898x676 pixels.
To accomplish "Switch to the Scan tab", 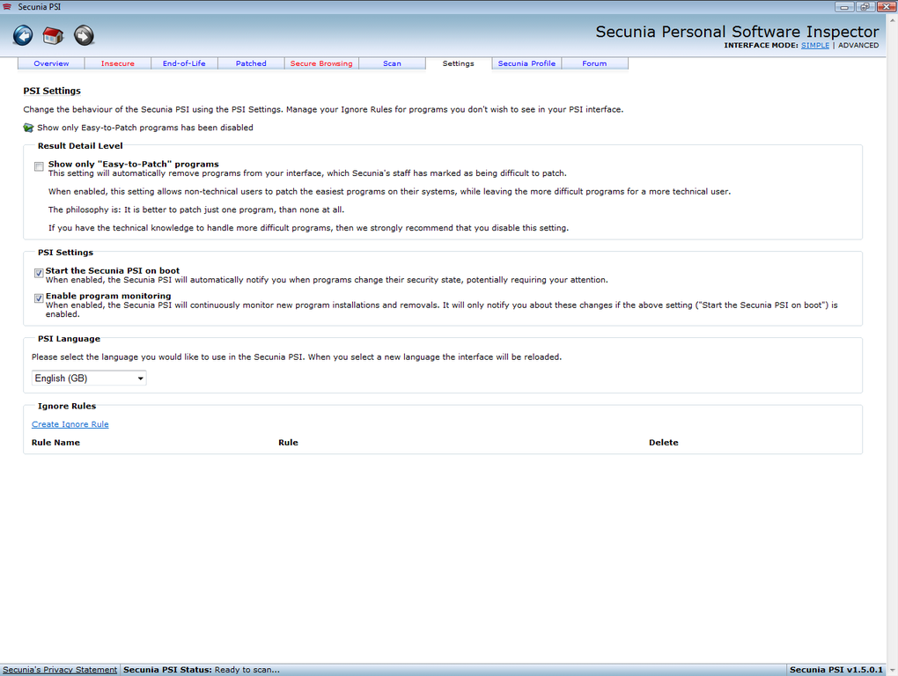I will tap(393, 63).
